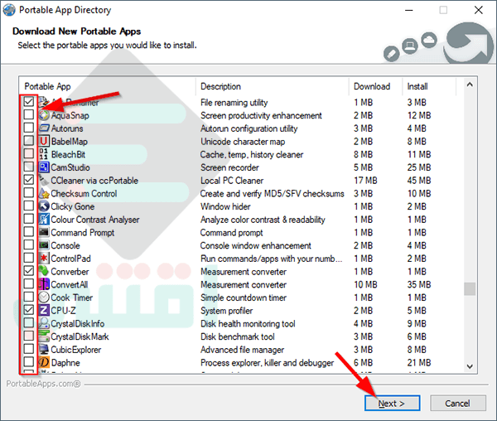
Task: Click the Portable App Directory title icon
Action: pos(9,9)
